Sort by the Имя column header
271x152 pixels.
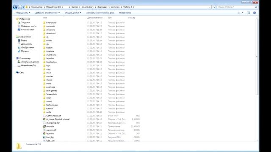(45, 18)
